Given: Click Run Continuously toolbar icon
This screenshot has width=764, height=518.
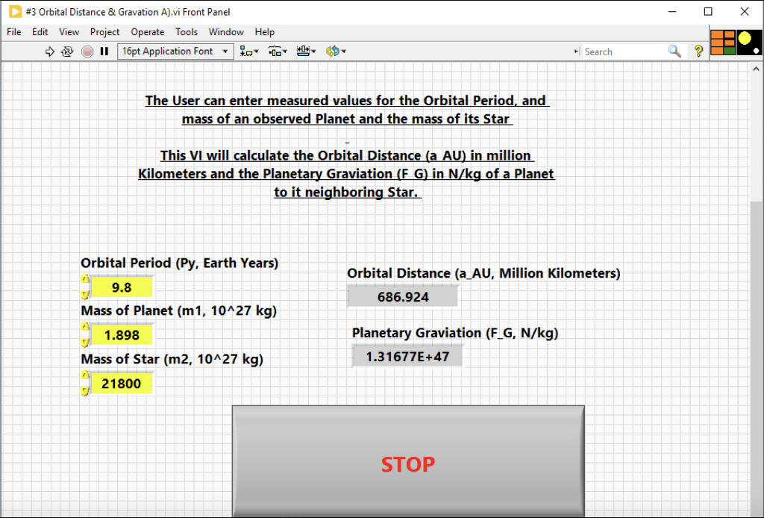Looking at the screenshot, I should click(67, 52).
